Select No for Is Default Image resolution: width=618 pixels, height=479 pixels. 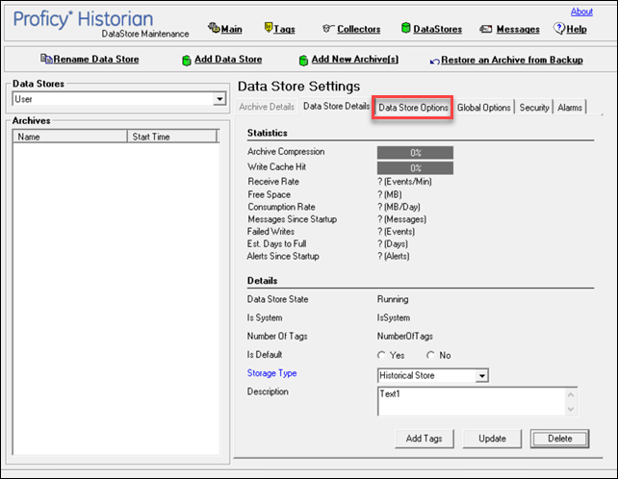430,355
